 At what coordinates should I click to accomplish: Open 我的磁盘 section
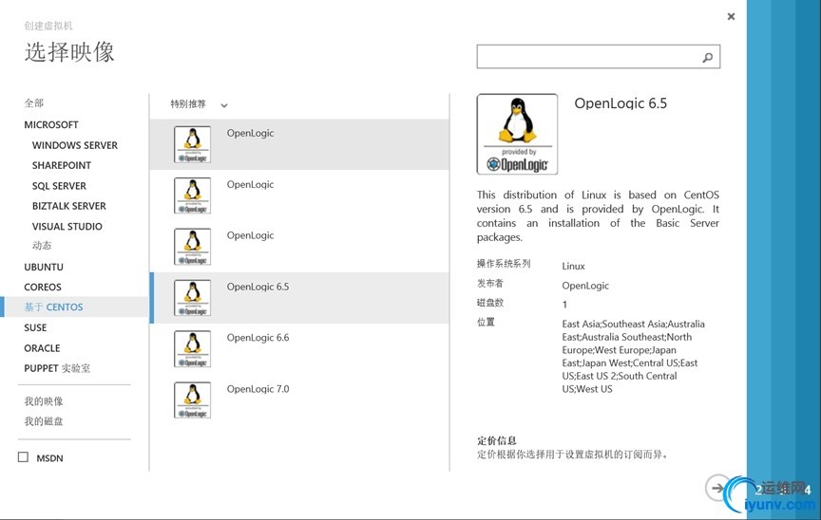click(44, 421)
